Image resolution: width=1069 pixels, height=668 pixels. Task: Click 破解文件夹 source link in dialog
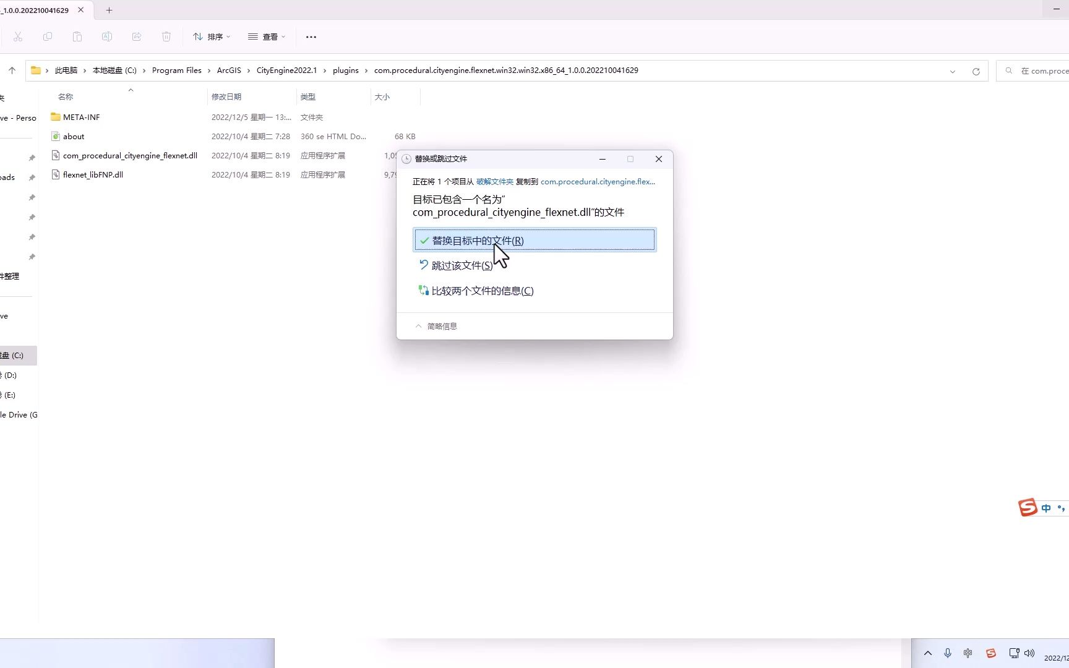coord(495,182)
